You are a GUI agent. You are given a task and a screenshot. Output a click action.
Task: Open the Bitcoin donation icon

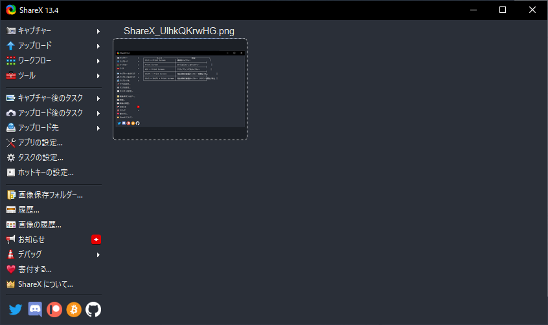coord(74,309)
